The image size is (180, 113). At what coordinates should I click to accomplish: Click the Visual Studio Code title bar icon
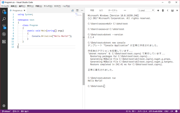click(3, 2)
